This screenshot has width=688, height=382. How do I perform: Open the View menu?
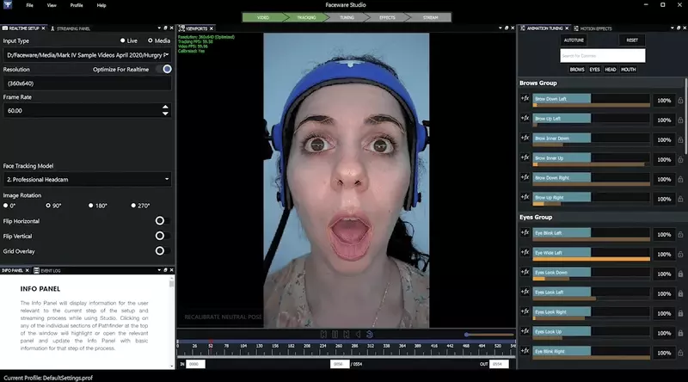(52, 5)
